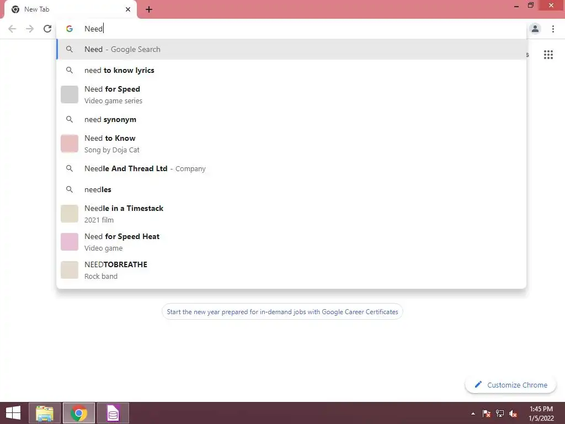Viewport: 565px width, 424px height.
Task: Select 'Needle And Thread Ltd' company suggestion
Action: pyautogui.click(x=291, y=168)
